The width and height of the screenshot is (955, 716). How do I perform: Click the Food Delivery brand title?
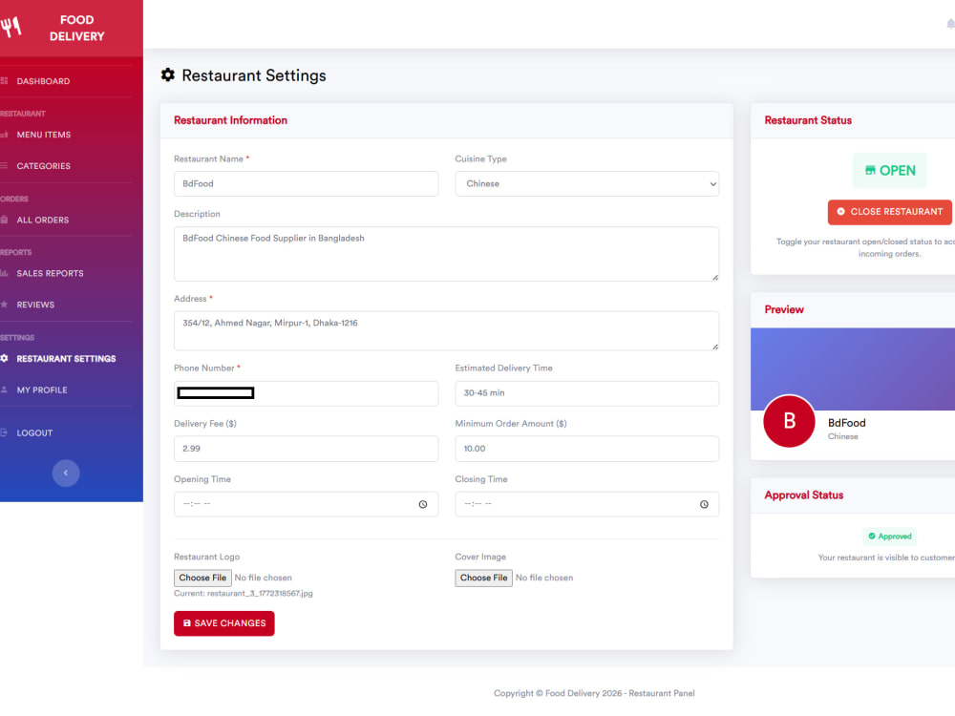(x=76, y=28)
